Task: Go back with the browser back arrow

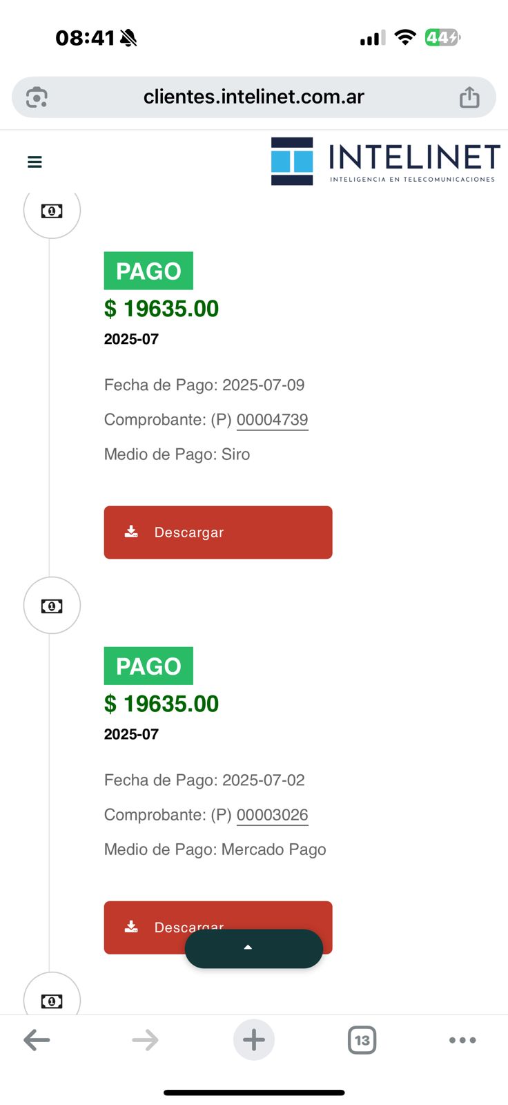Action: tap(37, 1039)
